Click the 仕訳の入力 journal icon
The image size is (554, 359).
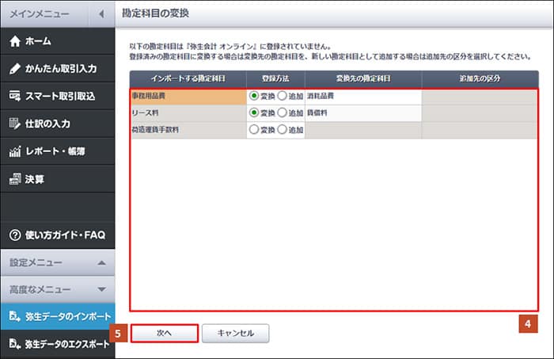[x=14, y=124]
